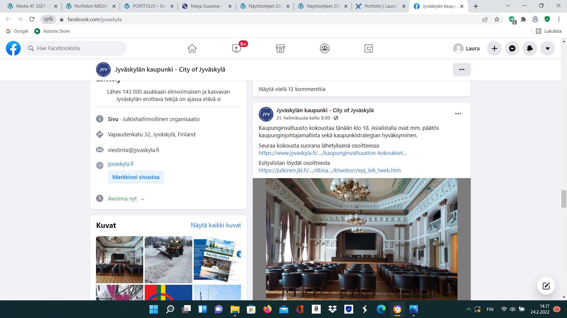Expand the Avoinna nyt opening hours
Screen dimensions: 567x318
tap(126, 199)
